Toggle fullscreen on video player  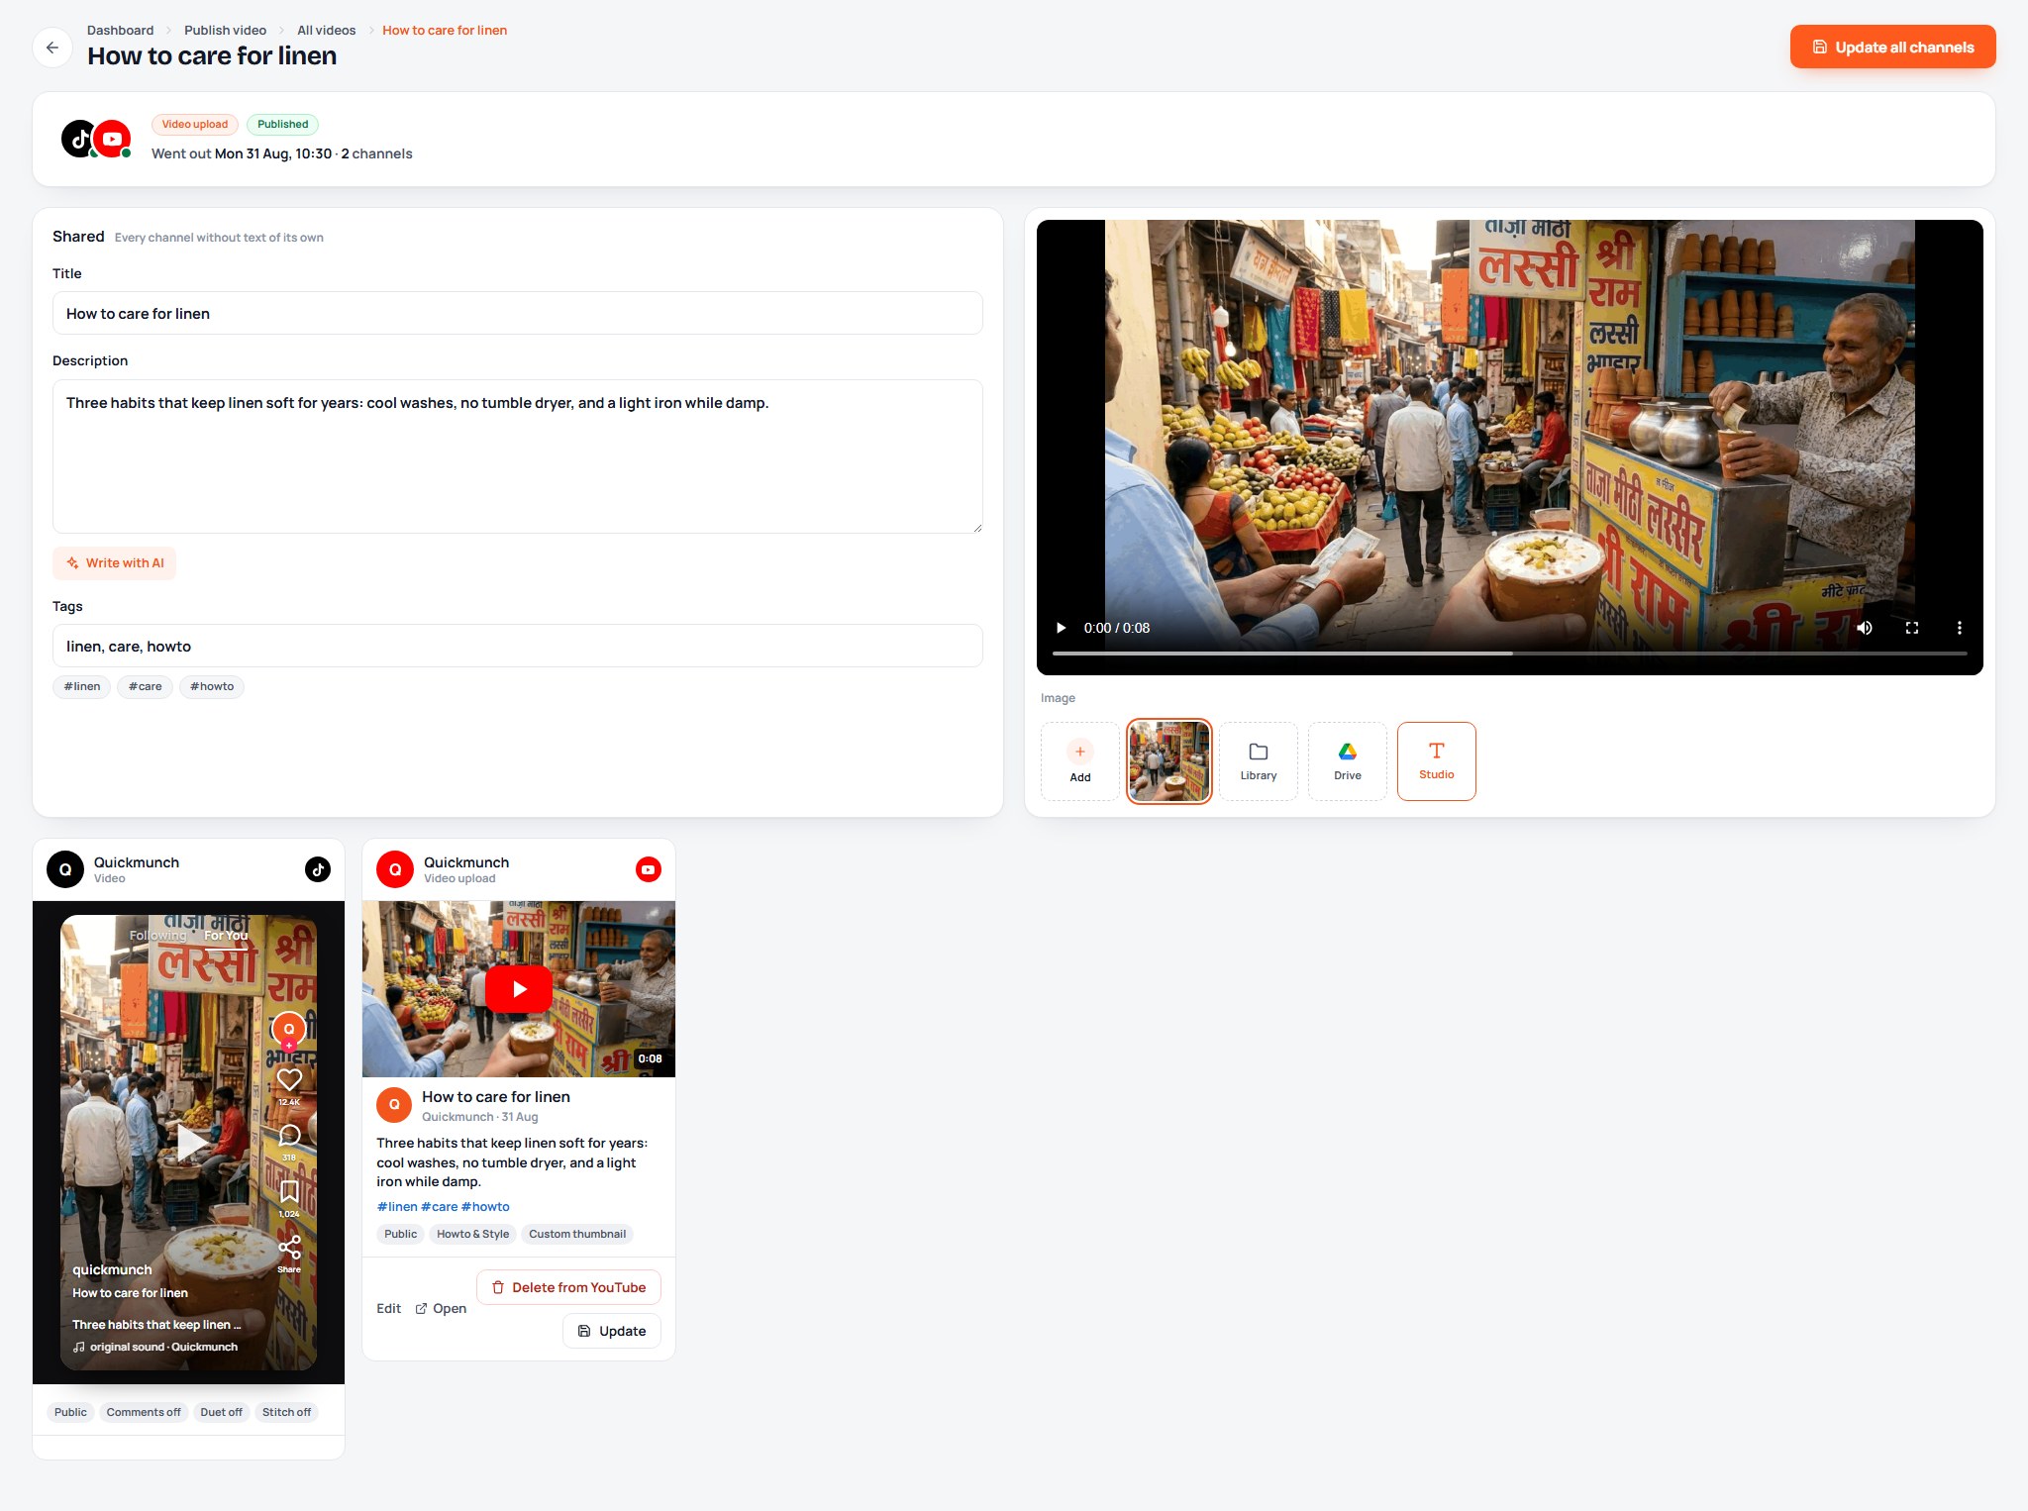[1912, 628]
